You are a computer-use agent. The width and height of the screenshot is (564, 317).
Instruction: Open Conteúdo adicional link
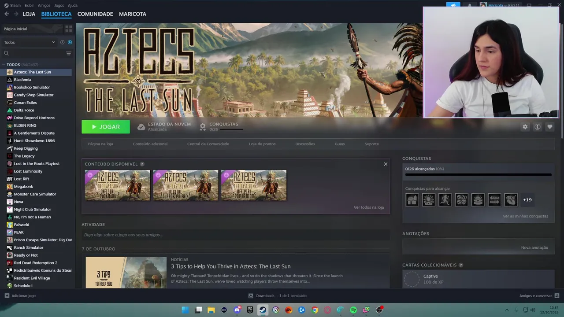click(150, 144)
